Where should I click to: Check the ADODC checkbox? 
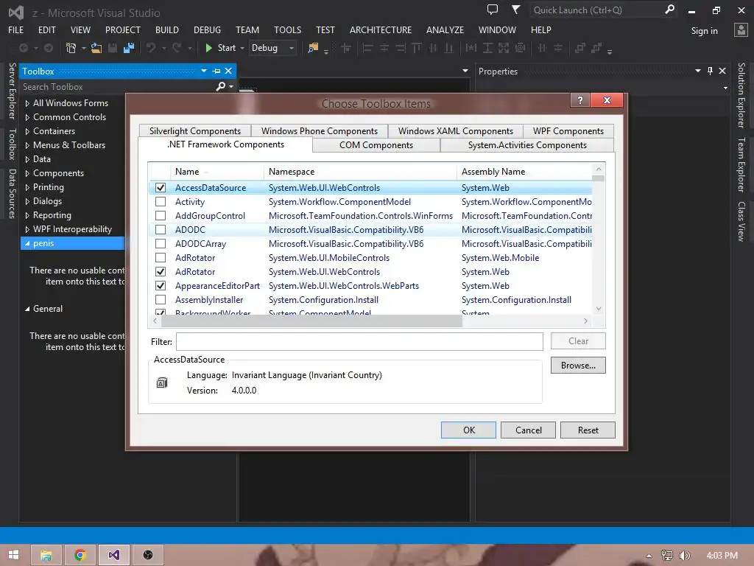161,230
